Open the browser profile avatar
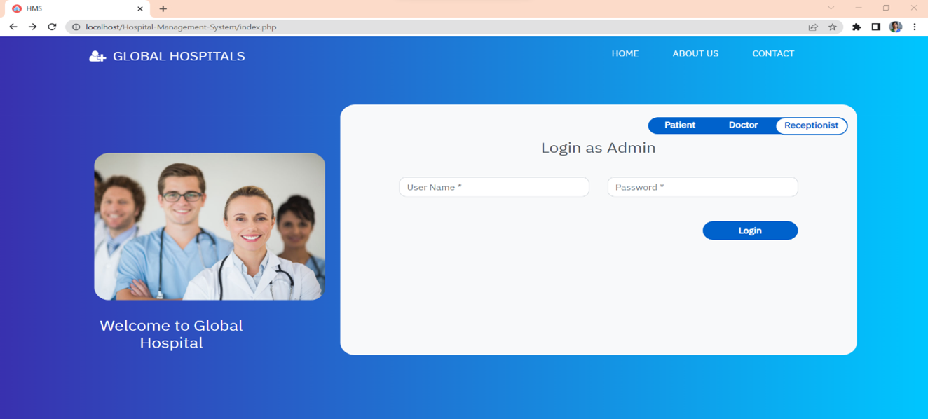Screen dimensions: 928x419 [x=894, y=27]
